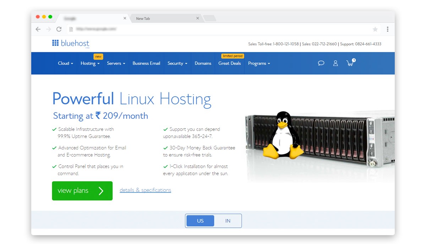
Task: Click the Starting at 209/month text
Action: coord(100,116)
